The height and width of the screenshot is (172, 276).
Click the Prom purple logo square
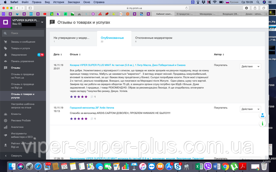coord(6,22)
